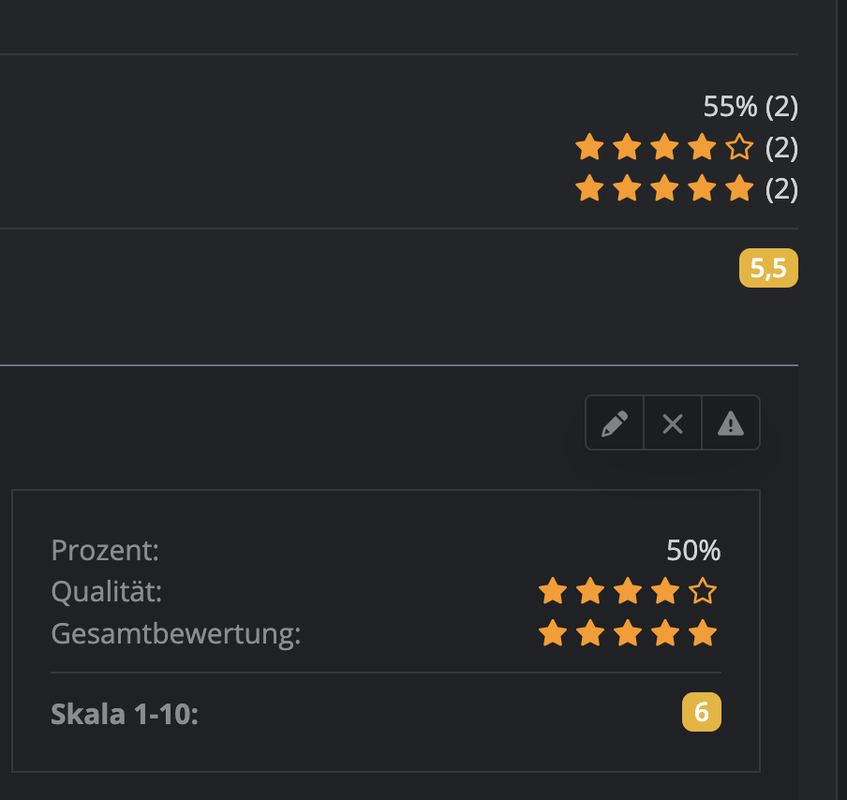
Task: Click the warning triangle report icon
Action: 730,424
